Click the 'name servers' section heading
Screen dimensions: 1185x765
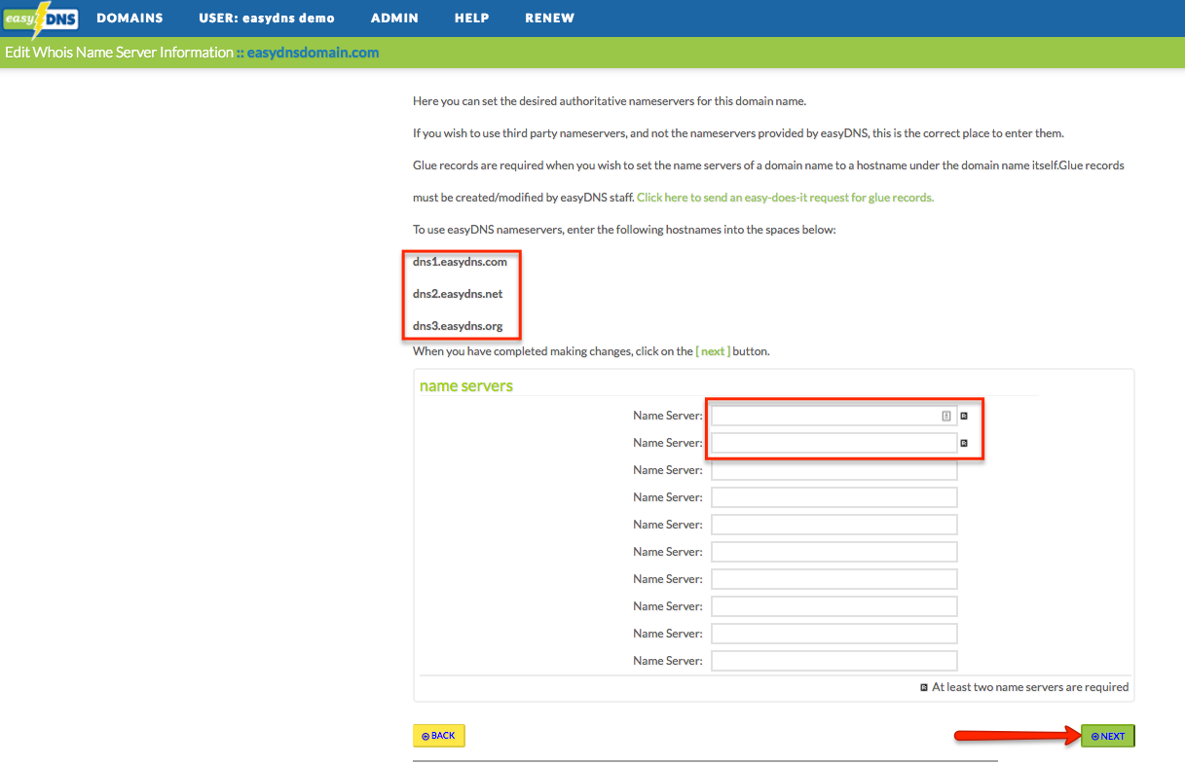pyautogui.click(x=466, y=385)
